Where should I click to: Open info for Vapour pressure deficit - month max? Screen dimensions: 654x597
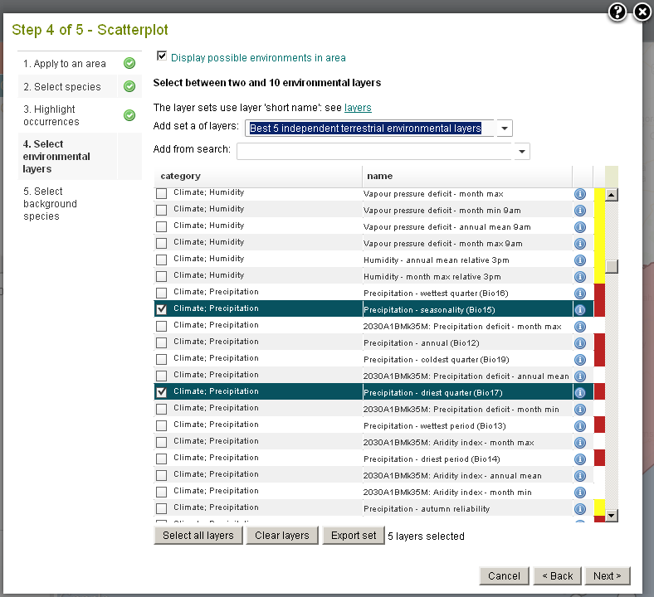(x=580, y=194)
